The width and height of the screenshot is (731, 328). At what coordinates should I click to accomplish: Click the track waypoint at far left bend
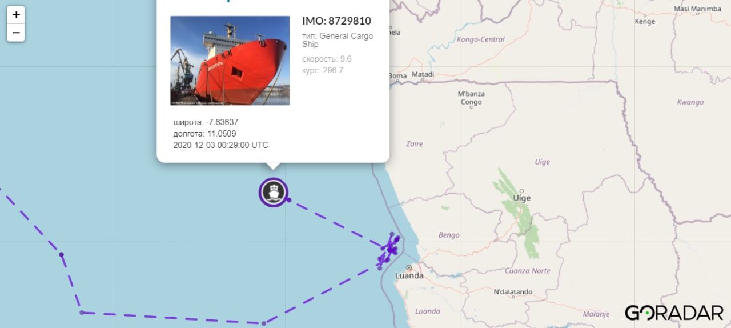click(x=61, y=254)
